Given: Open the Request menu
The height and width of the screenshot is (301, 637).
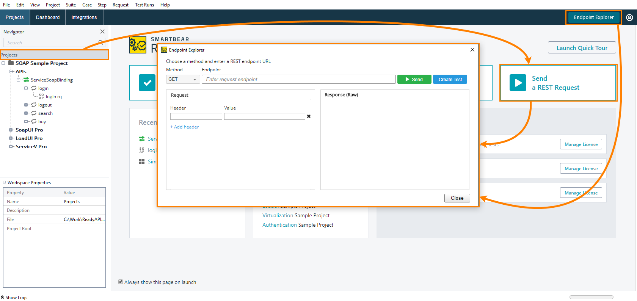Looking at the screenshot, I should click(x=121, y=5).
